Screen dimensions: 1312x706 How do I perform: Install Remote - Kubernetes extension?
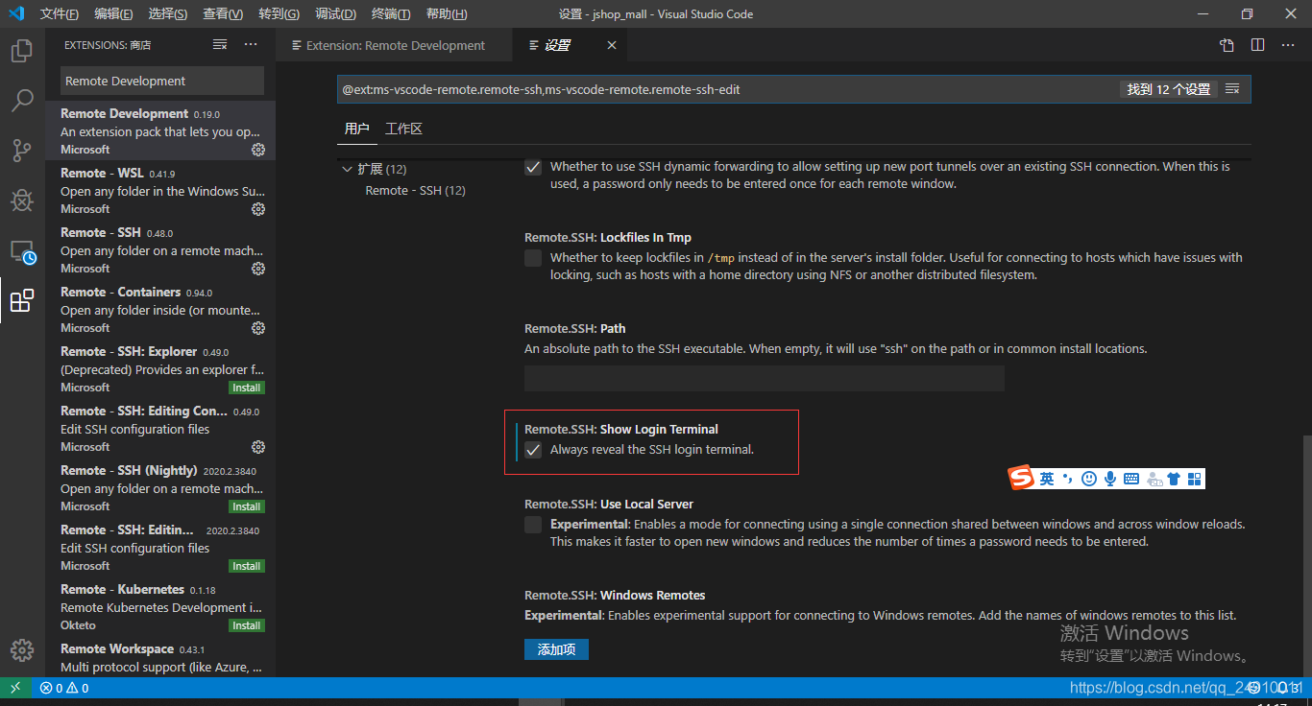click(x=247, y=625)
